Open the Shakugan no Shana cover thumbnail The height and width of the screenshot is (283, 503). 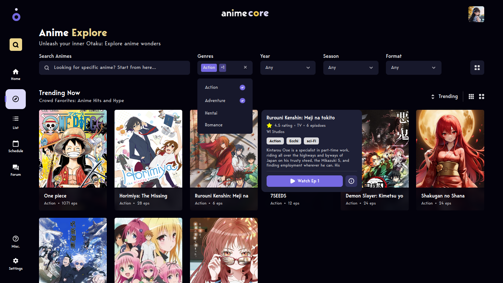pyautogui.click(x=450, y=149)
